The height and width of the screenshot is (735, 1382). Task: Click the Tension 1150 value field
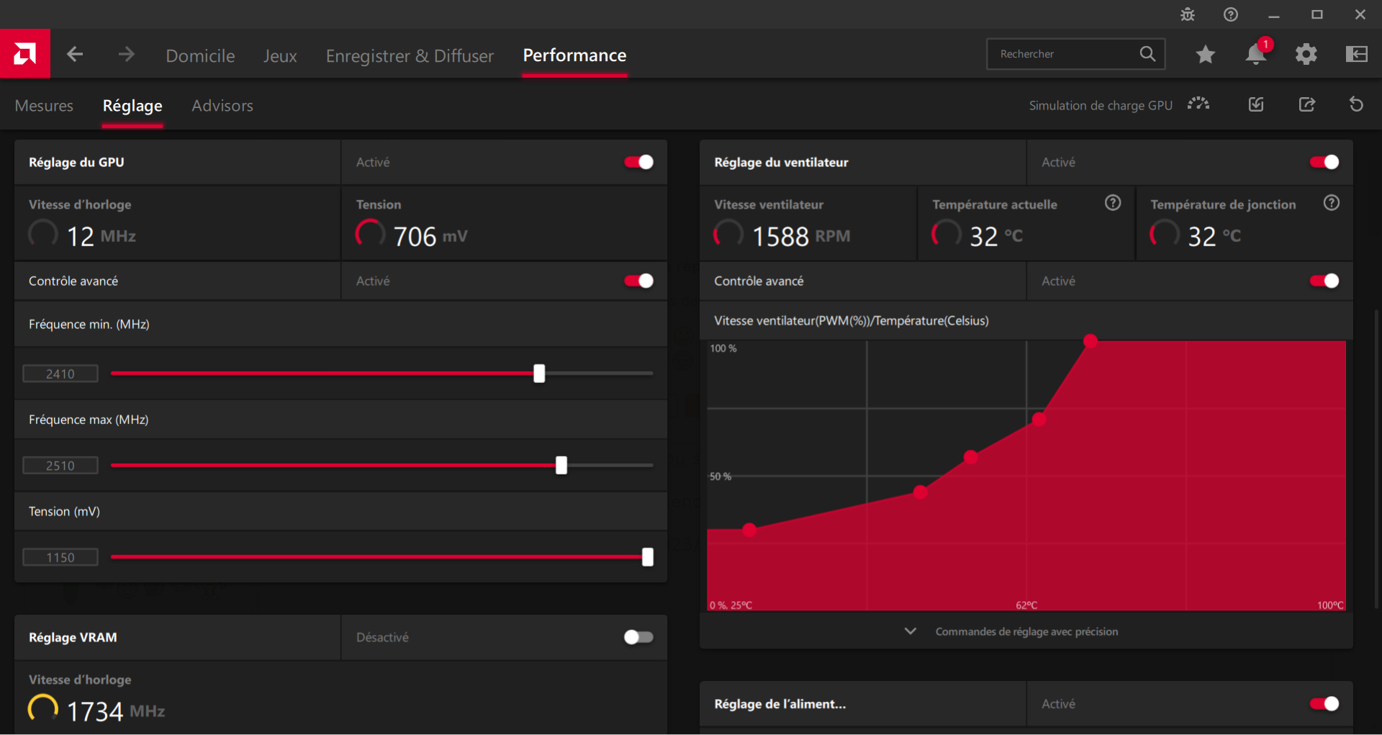tap(60, 557)
